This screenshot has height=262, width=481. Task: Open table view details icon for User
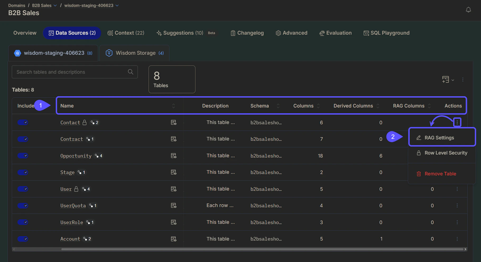click(x=173, y=189)
